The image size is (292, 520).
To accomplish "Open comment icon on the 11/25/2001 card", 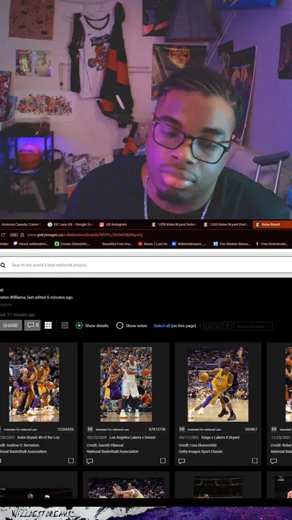I will pyautogui.click(x=273, y=461).
